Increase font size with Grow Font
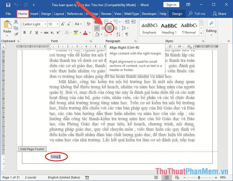 [x=63, y=24]
